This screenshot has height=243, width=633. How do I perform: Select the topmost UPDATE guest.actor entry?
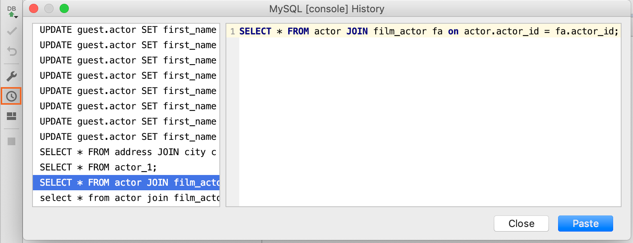click(x=128, y=30)
